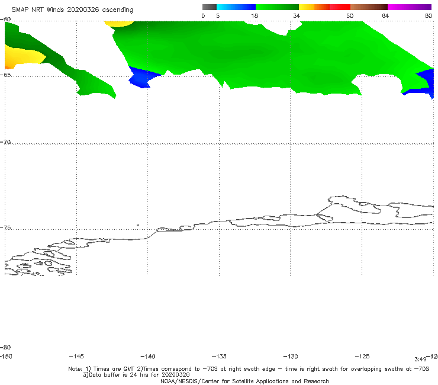Click the longitude label "-130"
438x385 pixels.
[x=291, y=357]
